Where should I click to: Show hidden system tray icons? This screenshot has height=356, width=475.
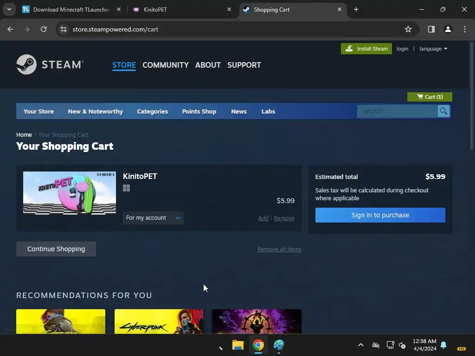pos(361,345)
